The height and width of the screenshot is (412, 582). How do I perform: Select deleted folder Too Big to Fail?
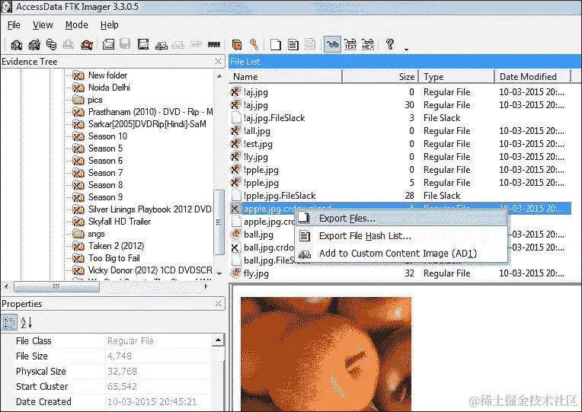114,258
